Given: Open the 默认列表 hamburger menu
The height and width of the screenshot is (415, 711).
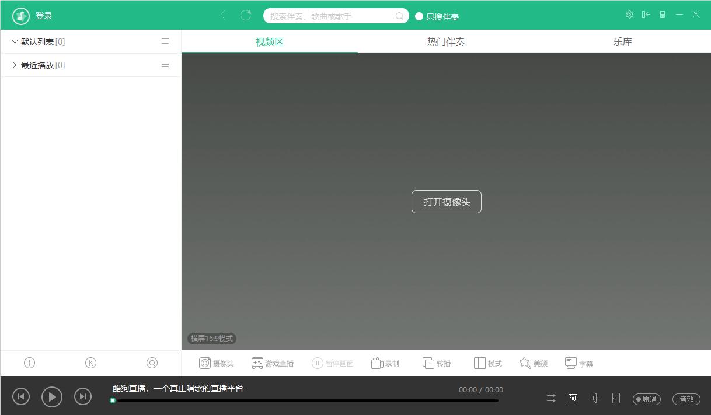Looking at the screenshot, I should point(165,41).
